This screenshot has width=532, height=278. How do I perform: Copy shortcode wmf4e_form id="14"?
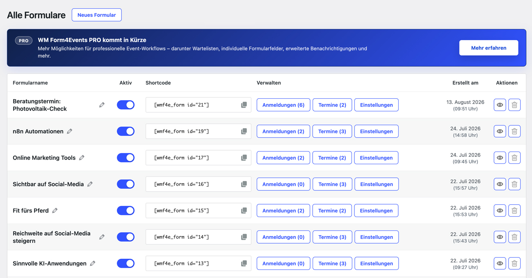(x=244, y=237)
